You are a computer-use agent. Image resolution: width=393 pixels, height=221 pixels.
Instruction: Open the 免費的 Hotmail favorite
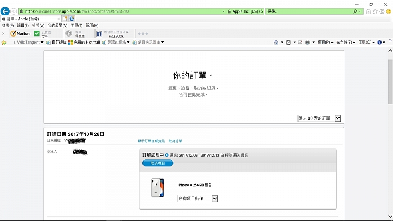pyautogui.click(x=84, y=43)
